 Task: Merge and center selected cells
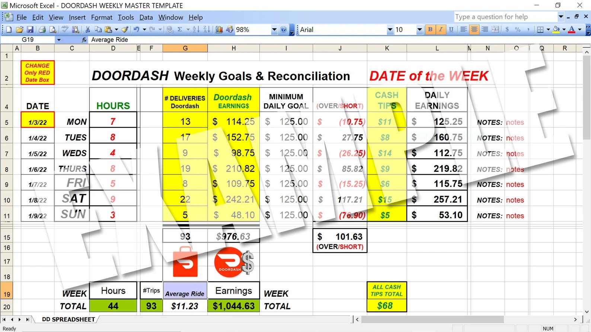point(495,29)
